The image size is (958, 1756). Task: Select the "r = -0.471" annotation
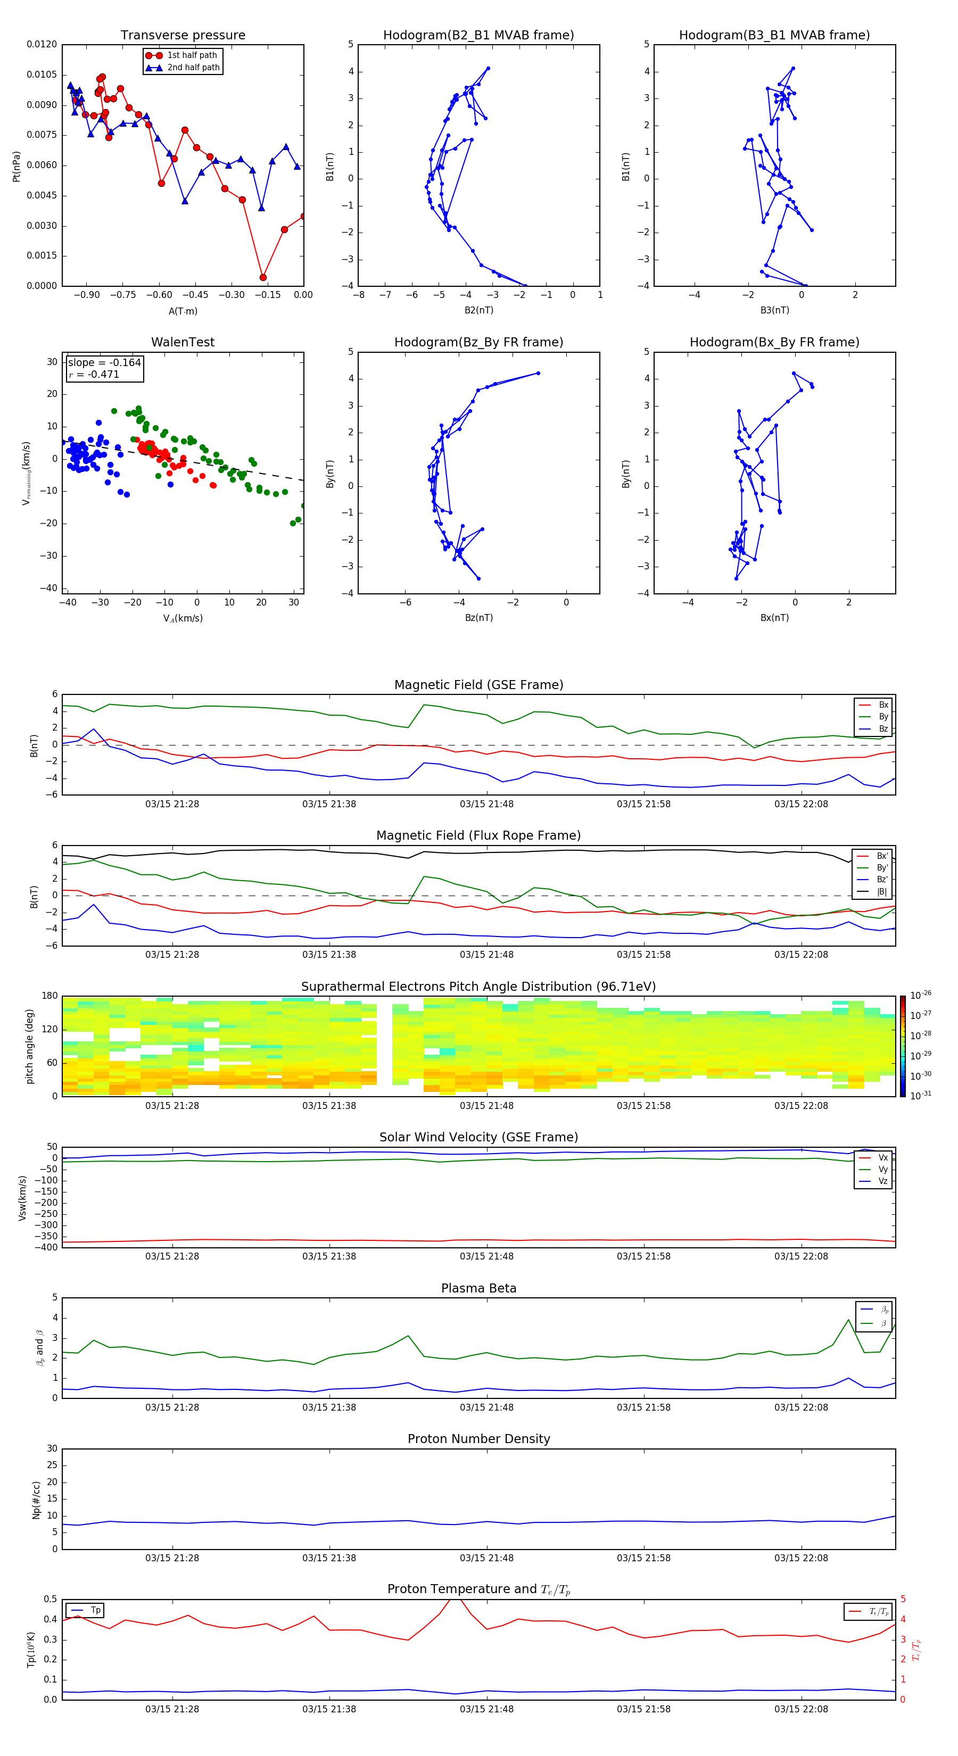coord(94,374)
